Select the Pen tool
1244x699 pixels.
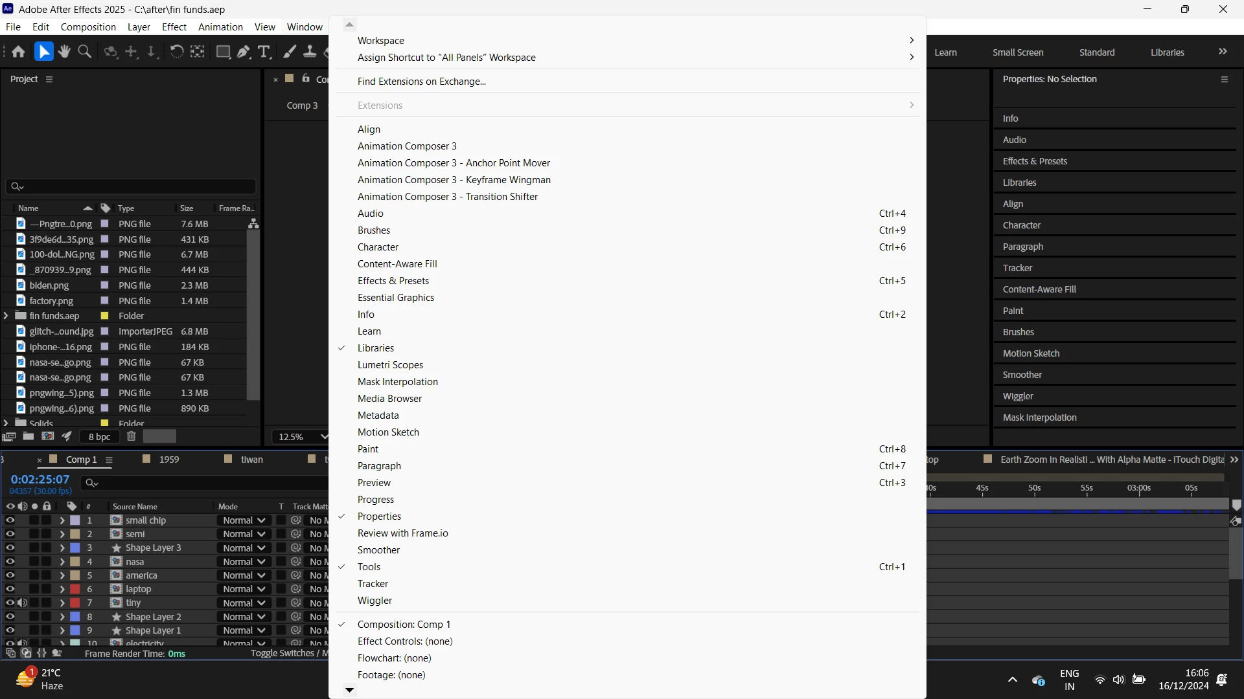tap(244, 52)
